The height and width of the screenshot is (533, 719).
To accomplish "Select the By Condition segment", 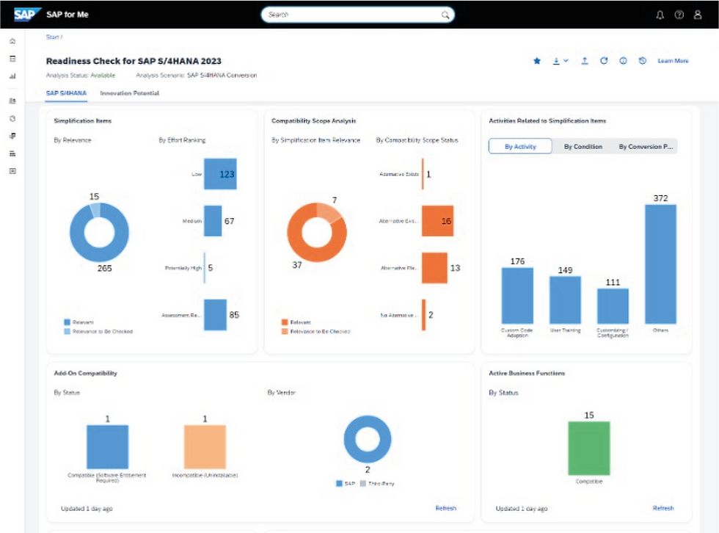I will click(x=583, y=146).
